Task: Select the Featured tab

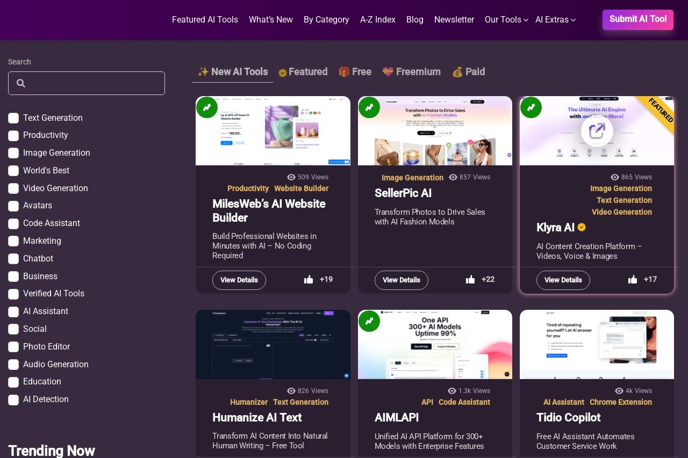Action: pyautogui.click(x=303, y=72)
